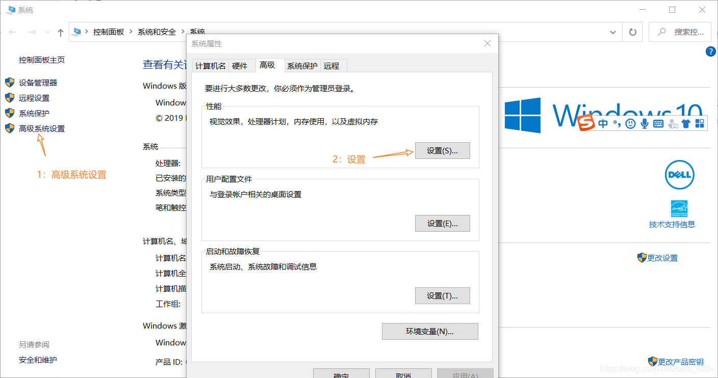This screenshot has height=378, width=718.
Task: Click the Energy Star logo
Action: coord(679,209)
